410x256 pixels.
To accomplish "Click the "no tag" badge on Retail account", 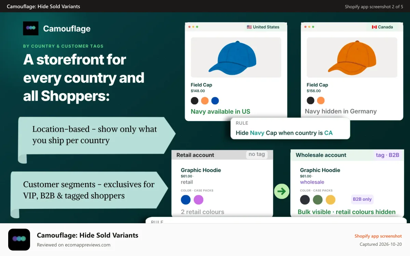I will point(257,154).
